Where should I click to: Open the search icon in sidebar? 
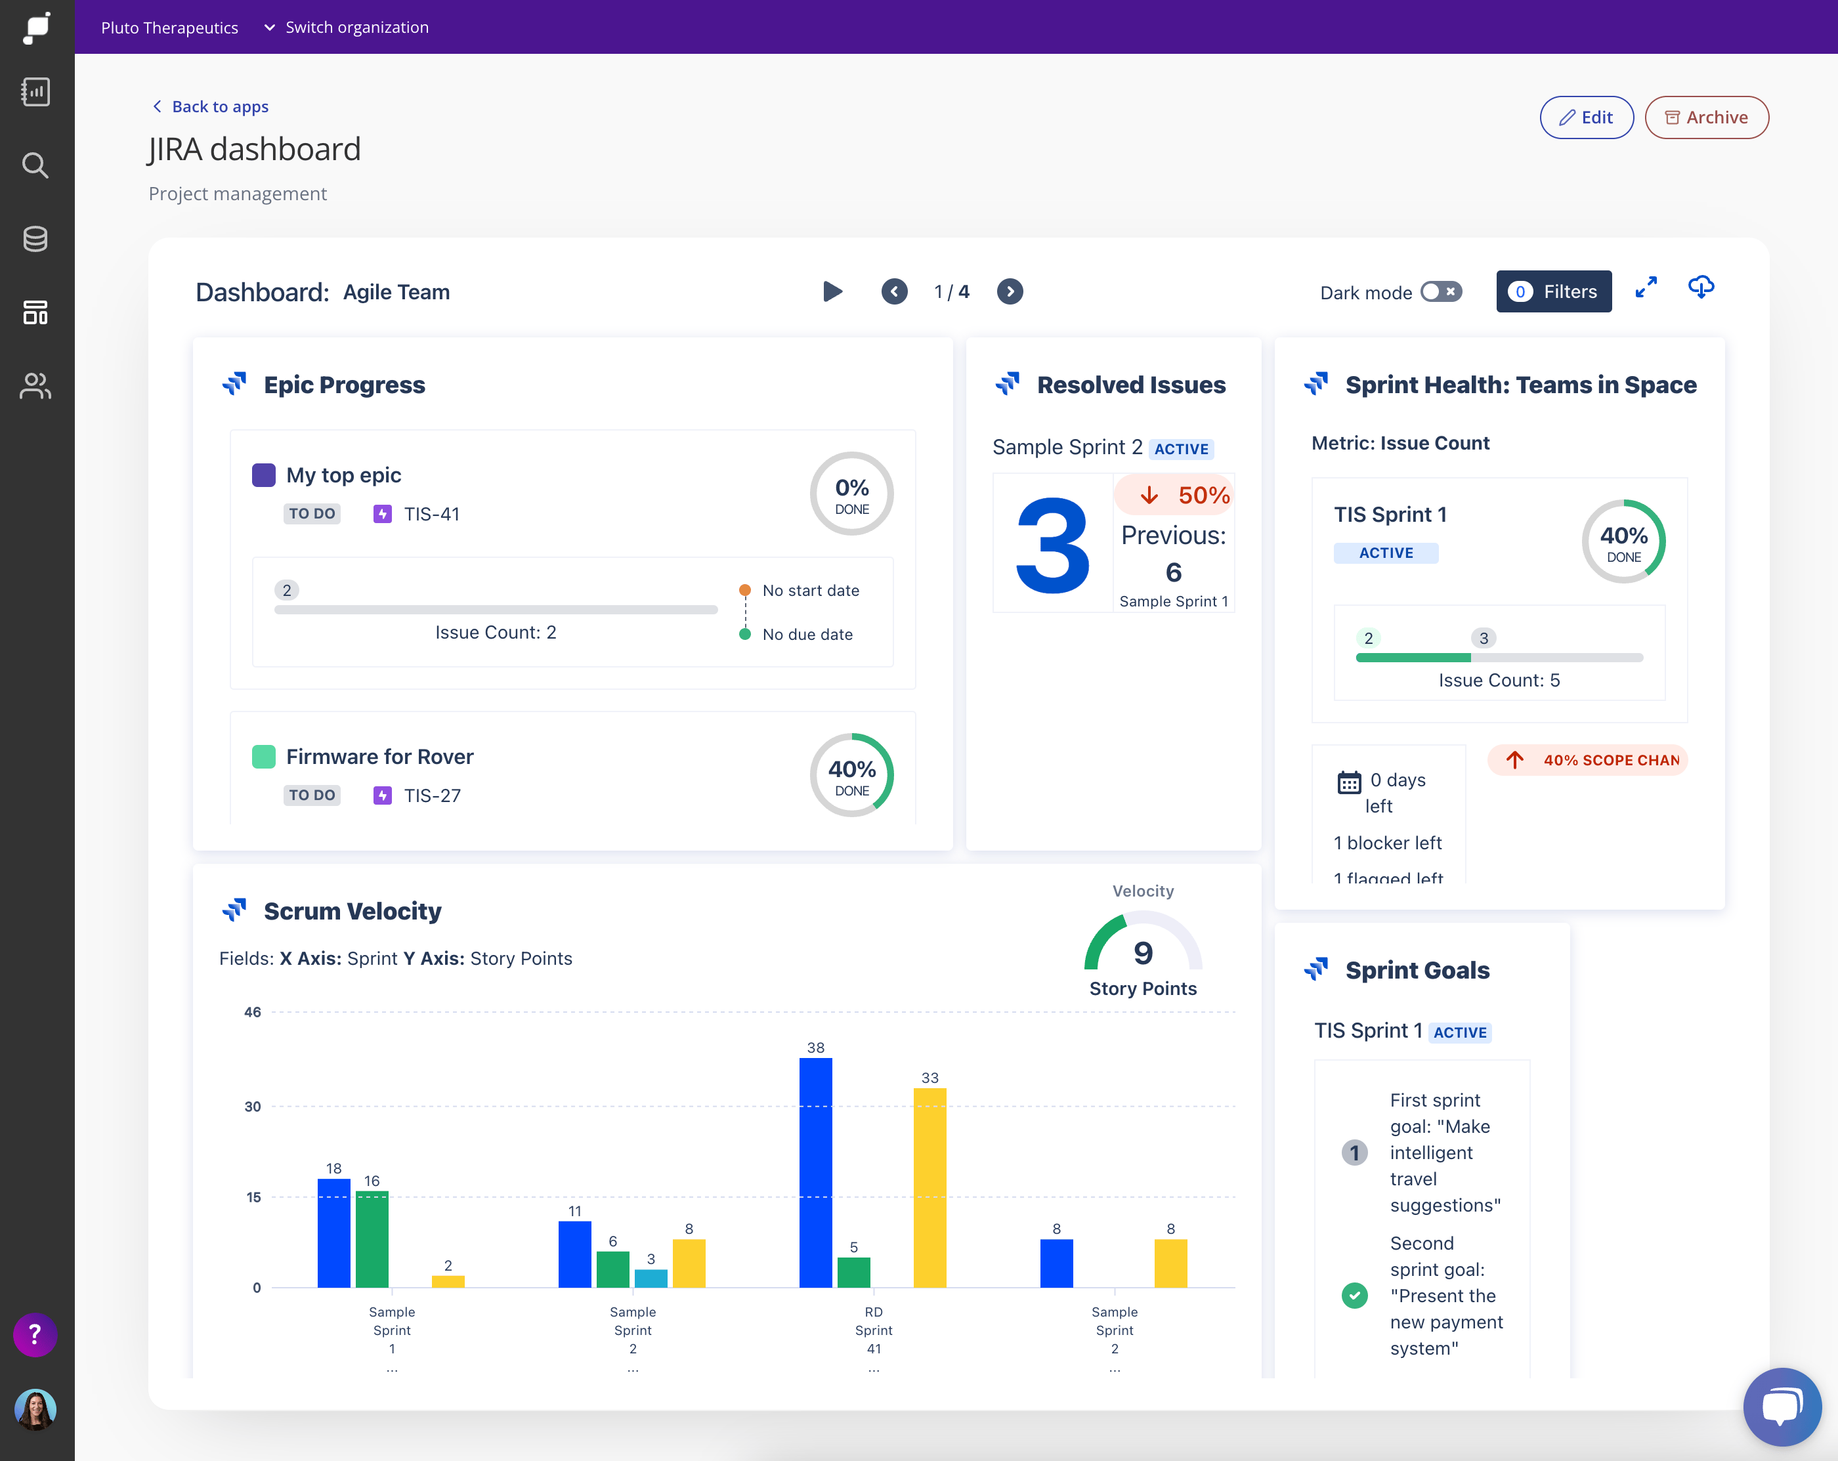click(x=35, y=165)
